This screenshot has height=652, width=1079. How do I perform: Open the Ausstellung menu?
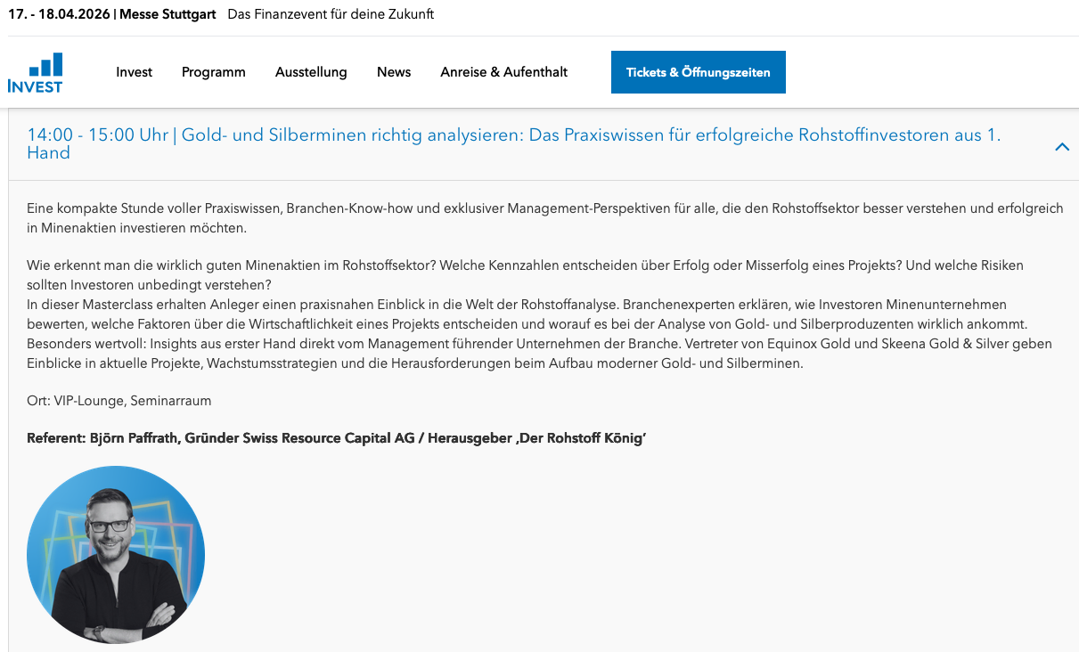click(x=311, y=71)
